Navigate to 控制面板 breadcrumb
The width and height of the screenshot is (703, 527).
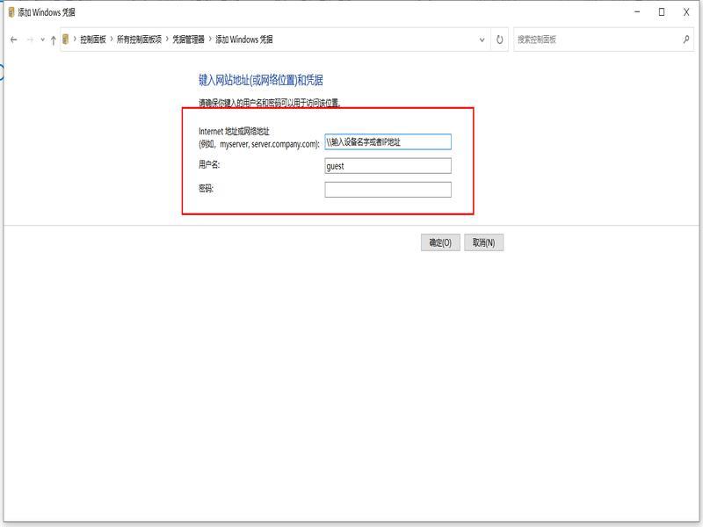(x=92, y=40)
